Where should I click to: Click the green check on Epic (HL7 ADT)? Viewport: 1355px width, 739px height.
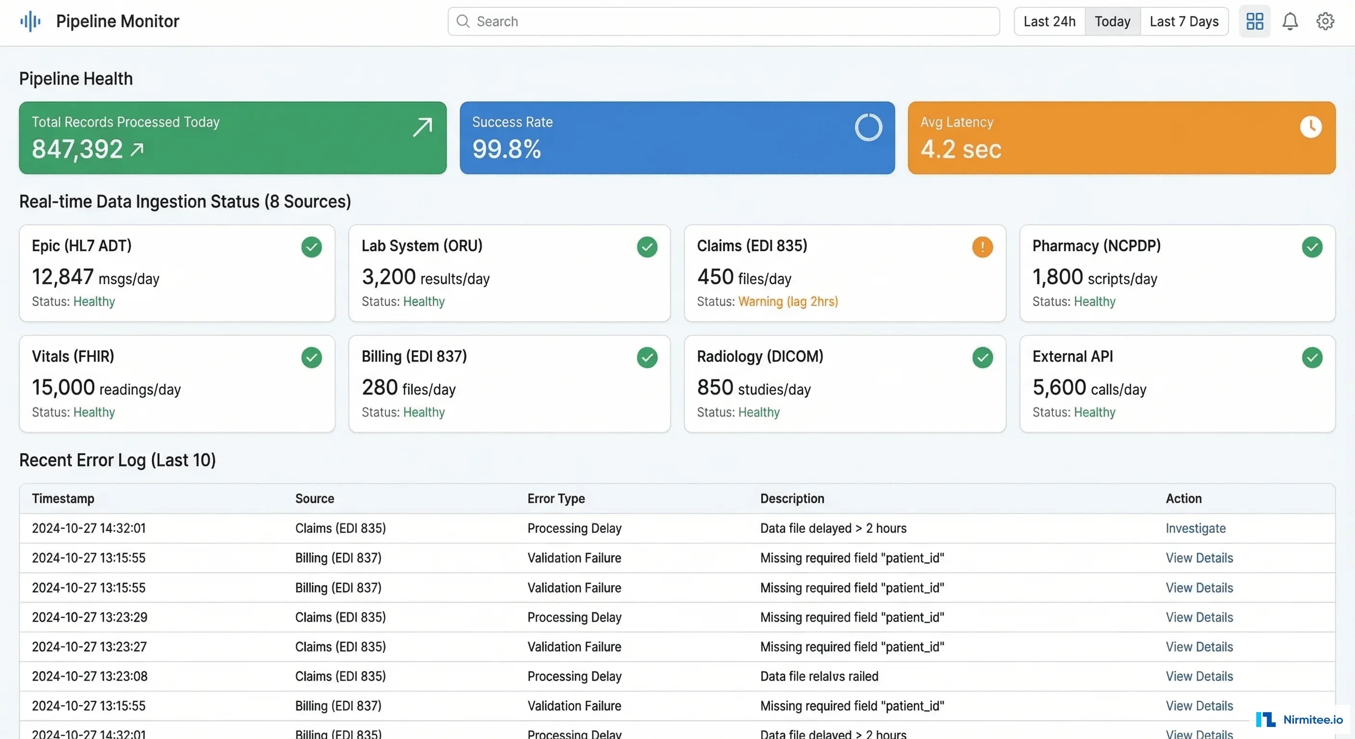pyautogui.click(x=311, y=247)
